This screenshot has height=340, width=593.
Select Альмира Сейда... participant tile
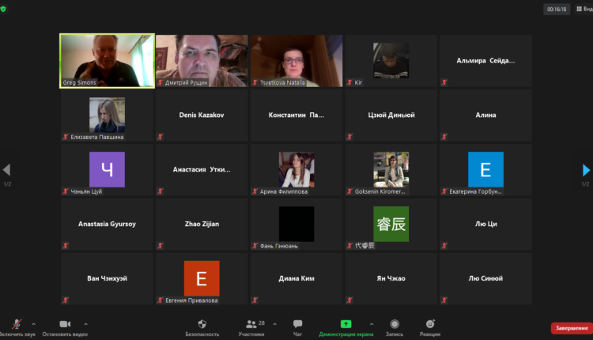click(x=485, y=61)
